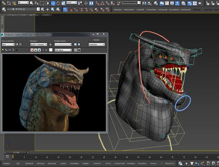
Task: Open the RGB Alpha channel display dropdown
Action: pos(63,50)
